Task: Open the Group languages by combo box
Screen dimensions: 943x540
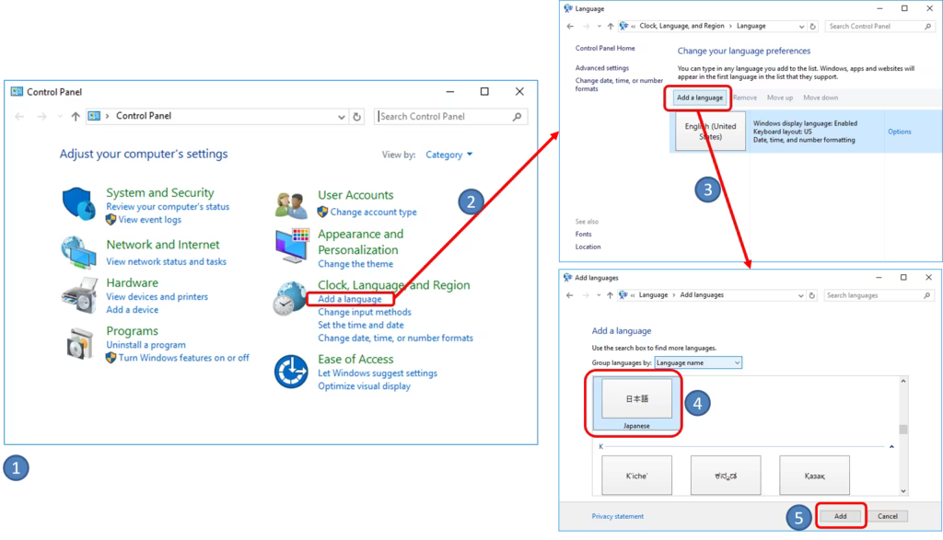Action: point(698,363)
